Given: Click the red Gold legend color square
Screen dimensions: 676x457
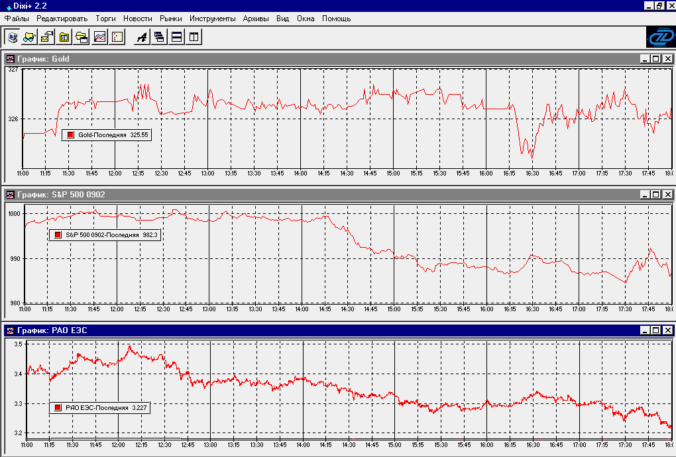Looking at the screenshot, I should 70,135.
